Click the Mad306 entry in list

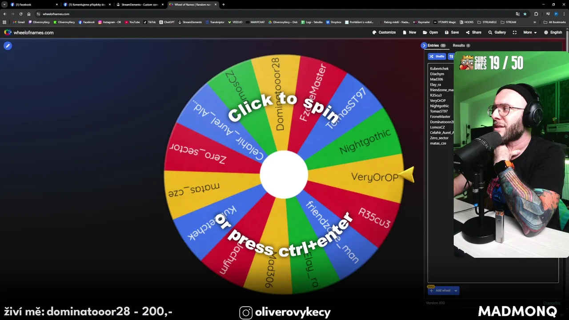(x=437, y=79)
